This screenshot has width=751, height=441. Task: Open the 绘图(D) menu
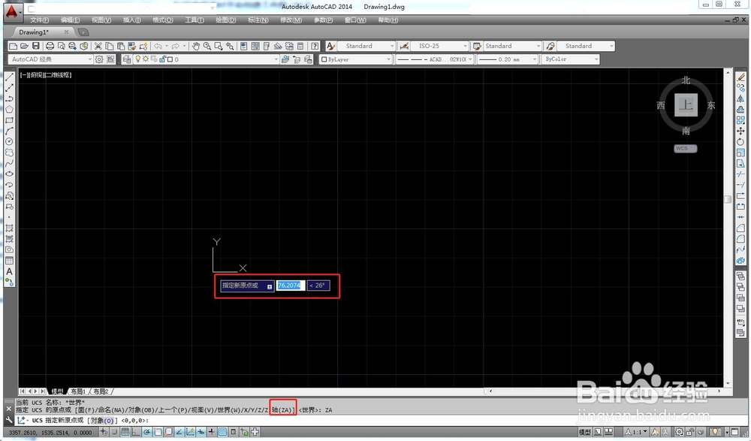225,20
